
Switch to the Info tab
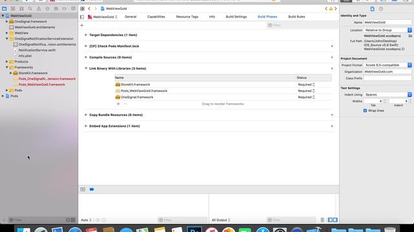pyautogui.click(x=212, y=17)
